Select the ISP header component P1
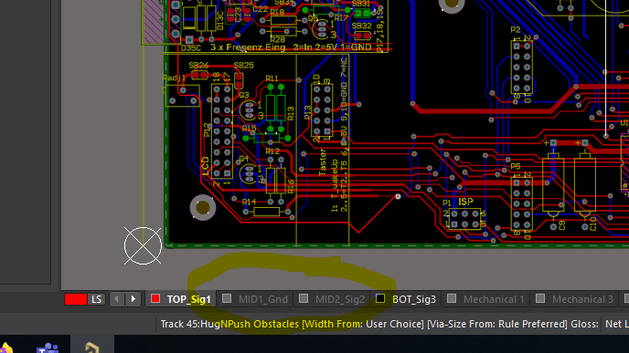 (464, 219)
